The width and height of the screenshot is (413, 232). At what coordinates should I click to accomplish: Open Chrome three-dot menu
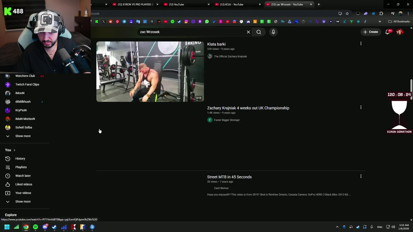point(408,14)
